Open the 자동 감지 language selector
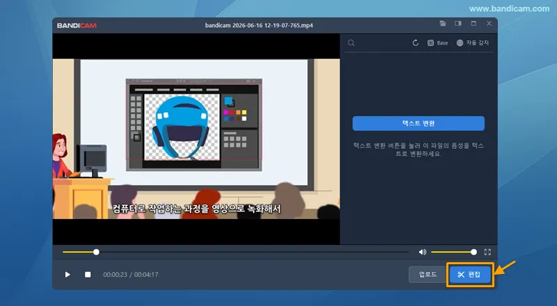Viewport: 557px width, 306px height. (x=473, y=43)
